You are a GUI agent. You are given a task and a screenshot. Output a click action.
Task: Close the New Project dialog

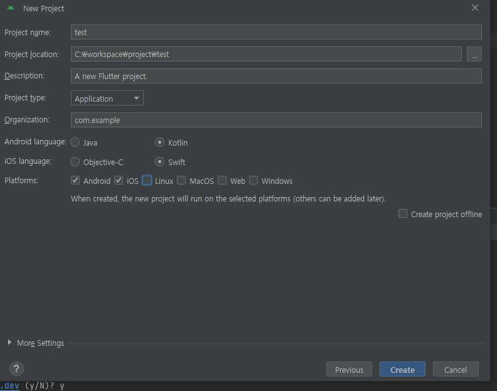point(475,8)
